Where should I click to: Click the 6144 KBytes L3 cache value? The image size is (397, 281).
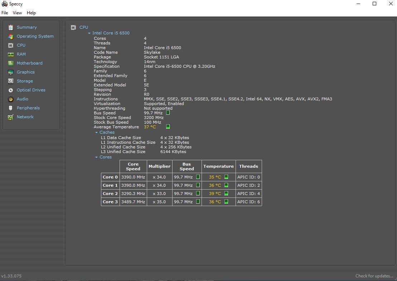[x=173, y=152]
